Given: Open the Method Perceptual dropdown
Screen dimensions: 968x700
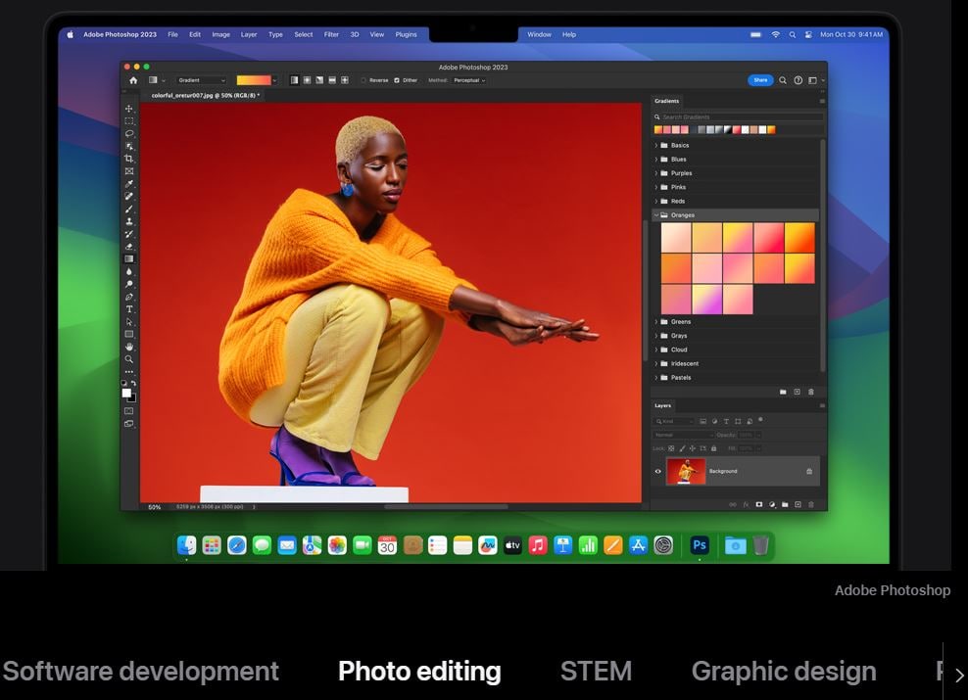Looking at the screenshot, I should coord(469,80).
